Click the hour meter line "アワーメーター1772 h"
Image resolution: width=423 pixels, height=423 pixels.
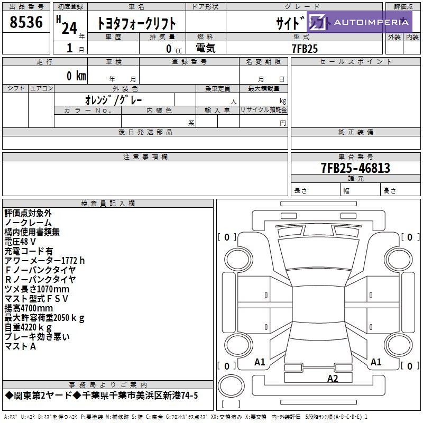[44, 261]
